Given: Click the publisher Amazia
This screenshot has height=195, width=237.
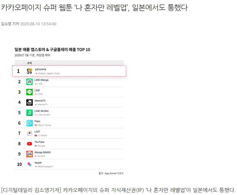Looking at the screenshot, I should [x=41, y=156].
